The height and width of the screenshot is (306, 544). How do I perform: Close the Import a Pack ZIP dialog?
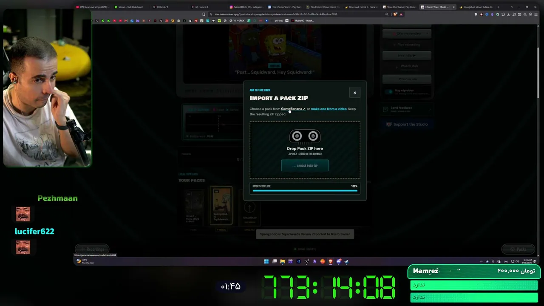point(354,93)
